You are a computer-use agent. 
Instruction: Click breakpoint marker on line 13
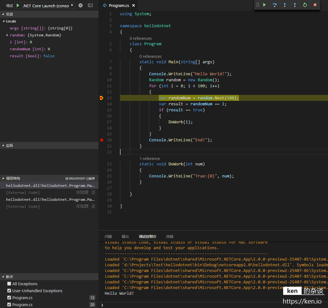click(x=101, y=98)
